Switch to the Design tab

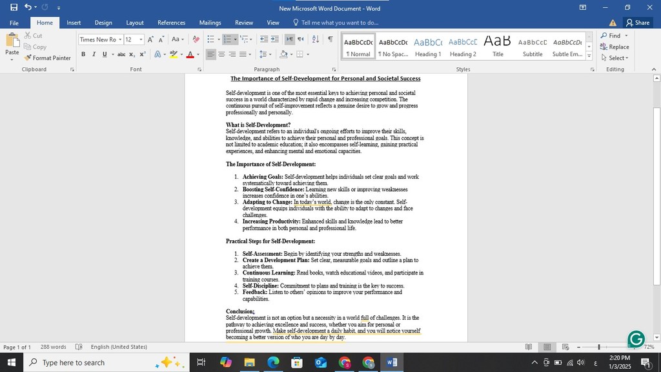tap(103, 23)
